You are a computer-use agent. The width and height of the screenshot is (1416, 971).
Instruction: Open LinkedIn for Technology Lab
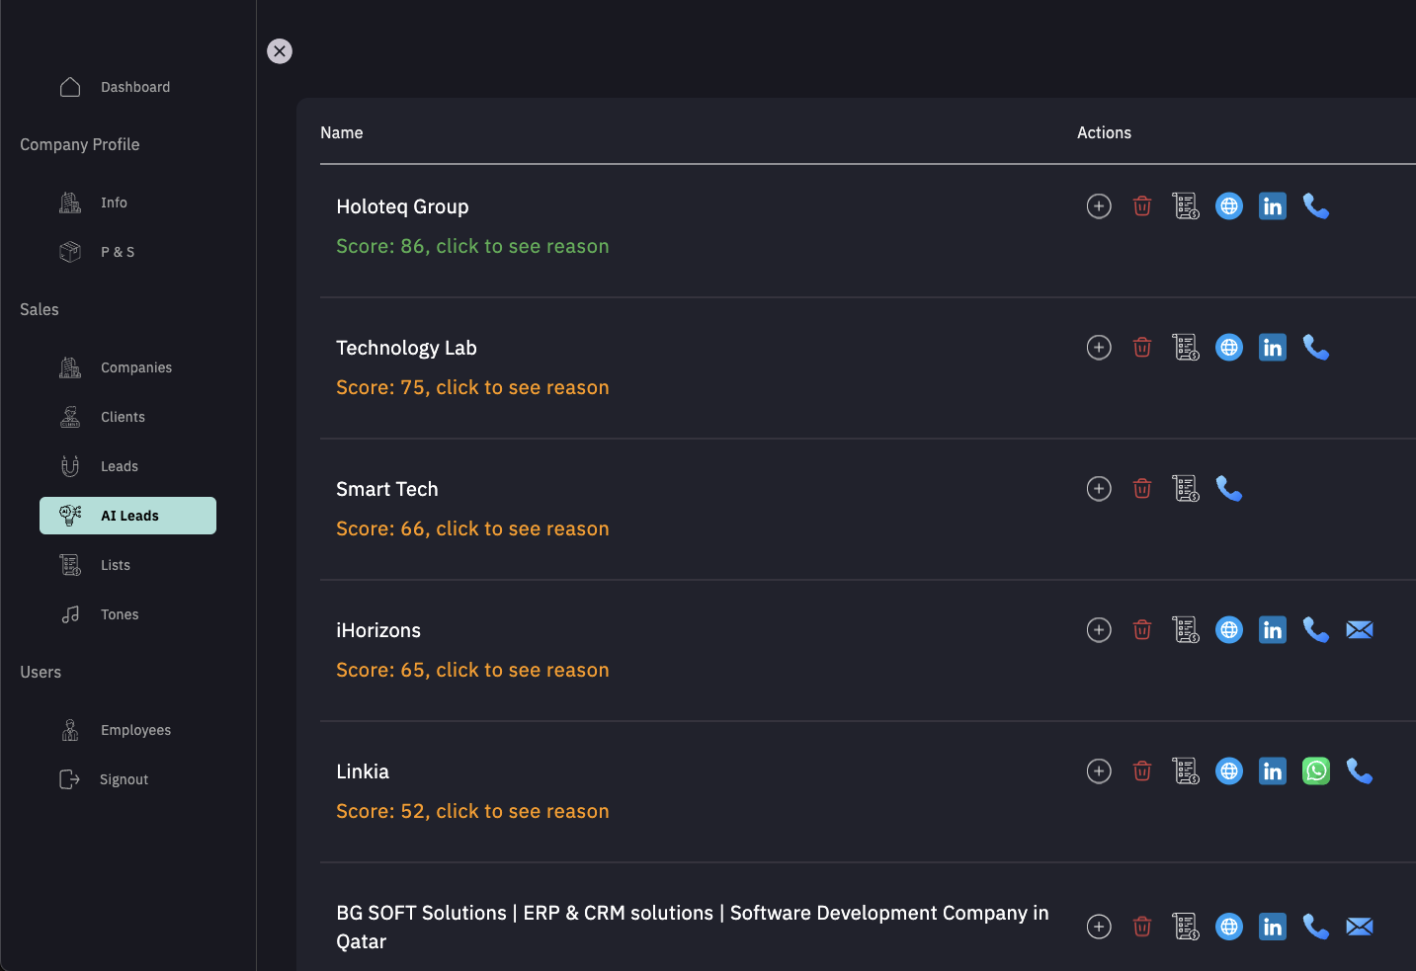click(x=1273, y=348)
